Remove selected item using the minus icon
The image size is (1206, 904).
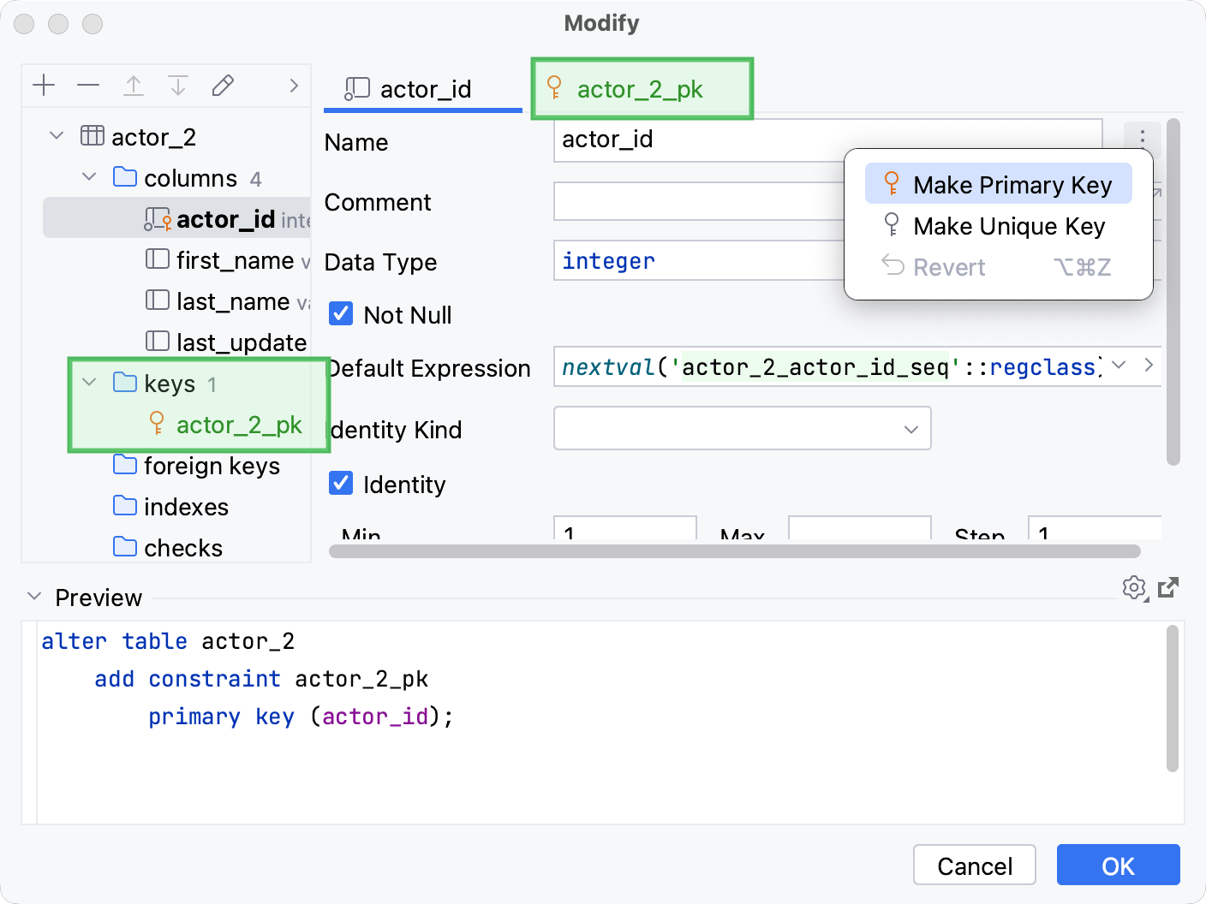coord(88,85)
